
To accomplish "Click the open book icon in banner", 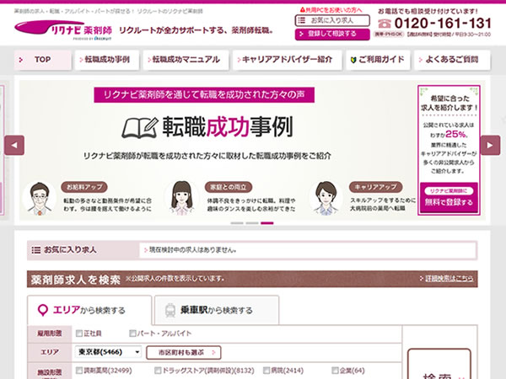I will tap(140, 128).
